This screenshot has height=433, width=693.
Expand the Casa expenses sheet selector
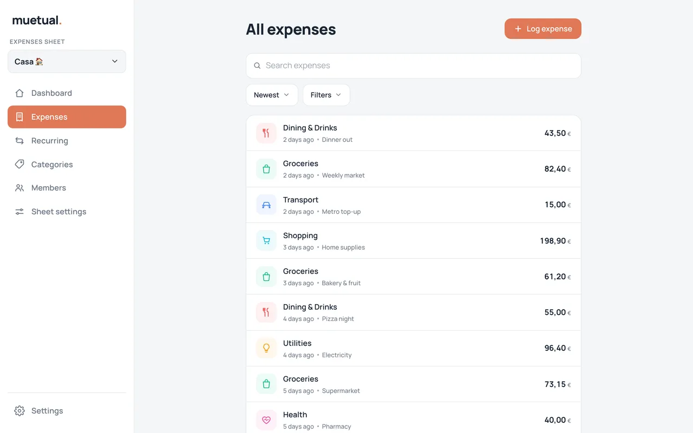pyautogui.click(x=67, y=62)
